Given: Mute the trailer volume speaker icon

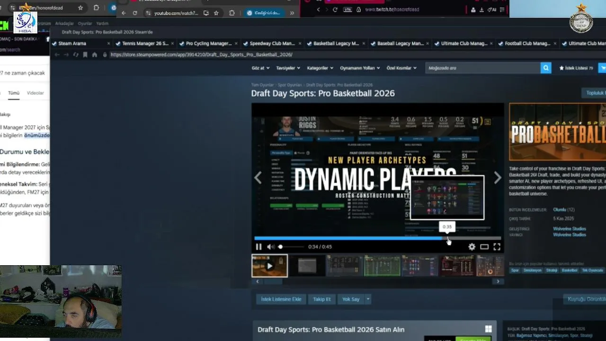Looking at the screenshot, I should (270, 247).
